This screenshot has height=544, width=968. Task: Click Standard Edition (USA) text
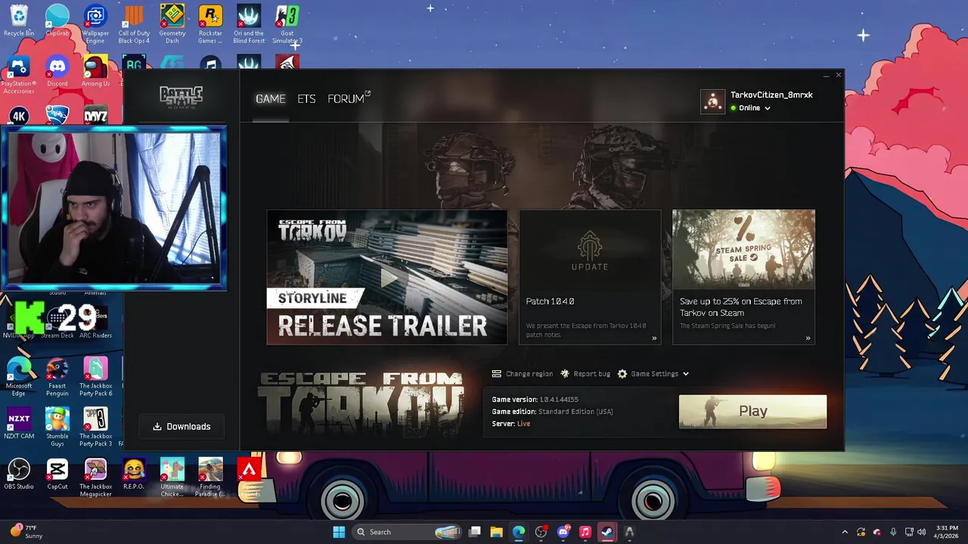576,412
